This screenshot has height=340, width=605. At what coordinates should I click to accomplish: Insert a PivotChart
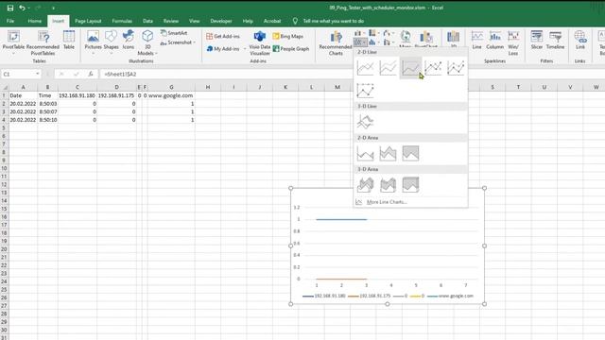click(426, 39)
